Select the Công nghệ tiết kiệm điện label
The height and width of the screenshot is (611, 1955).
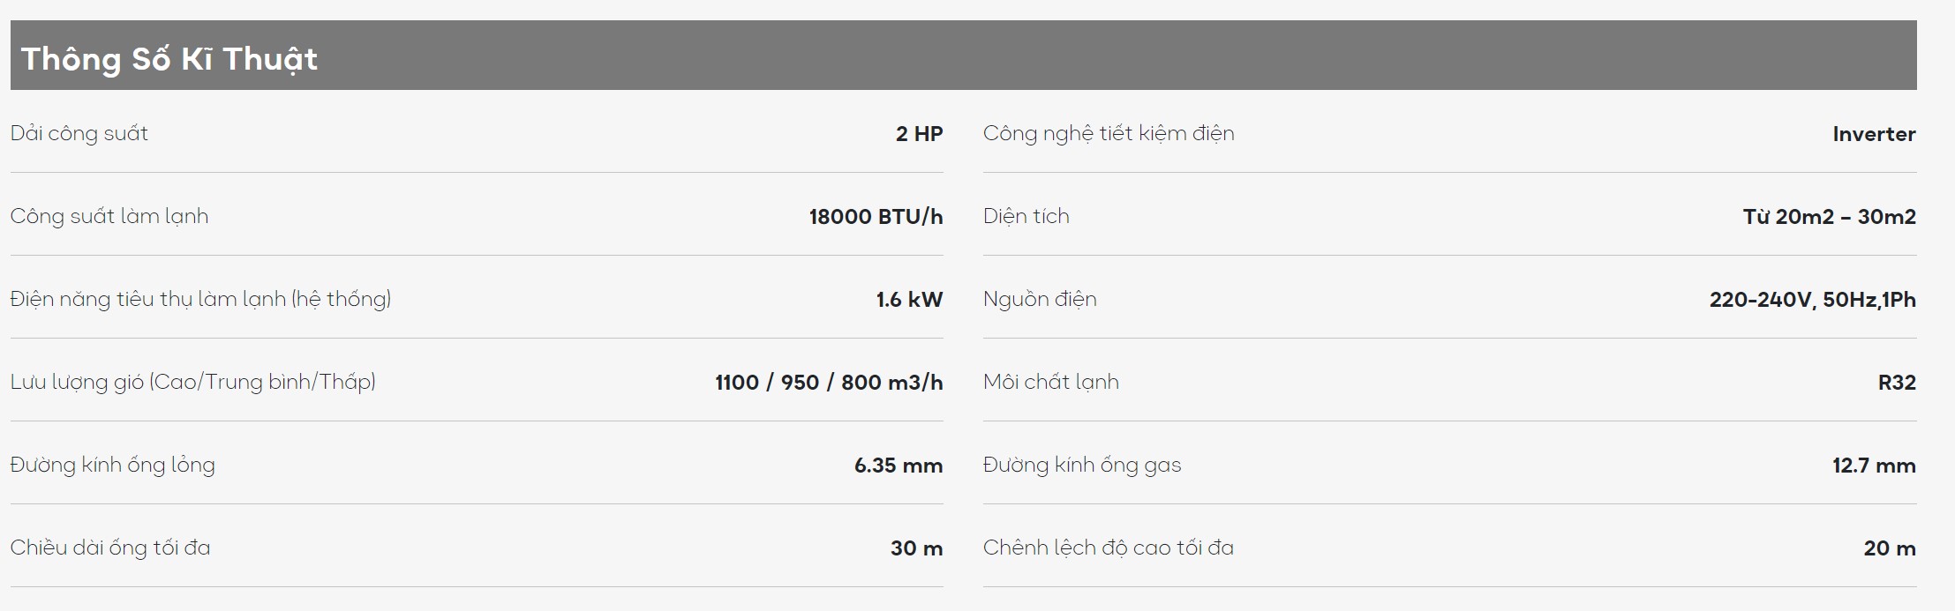(1108, 134)
